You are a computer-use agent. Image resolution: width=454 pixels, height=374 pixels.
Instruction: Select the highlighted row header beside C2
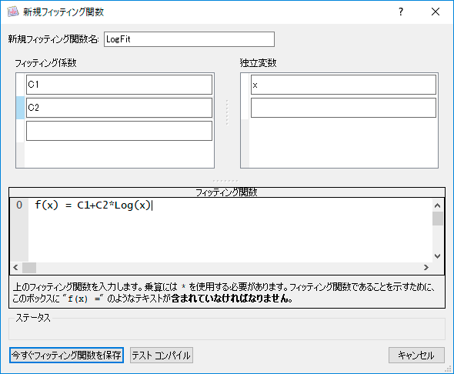click(20, 108)
